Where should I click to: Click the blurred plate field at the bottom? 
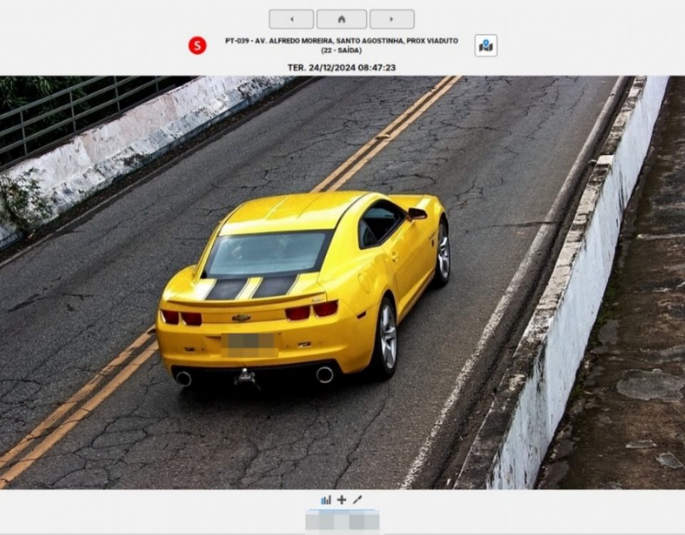(x=342, y=521)
